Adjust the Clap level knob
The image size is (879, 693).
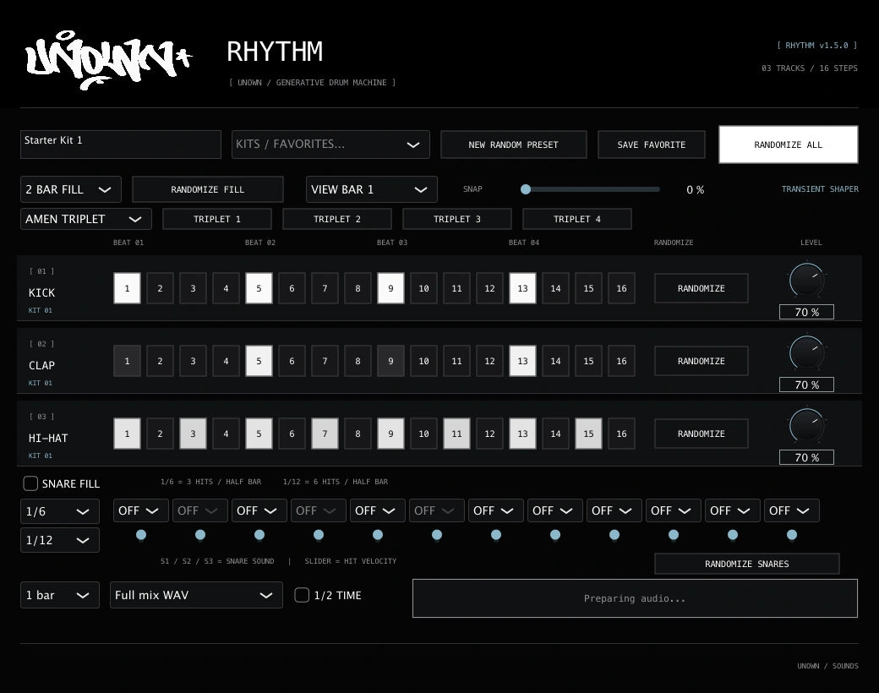806,352
